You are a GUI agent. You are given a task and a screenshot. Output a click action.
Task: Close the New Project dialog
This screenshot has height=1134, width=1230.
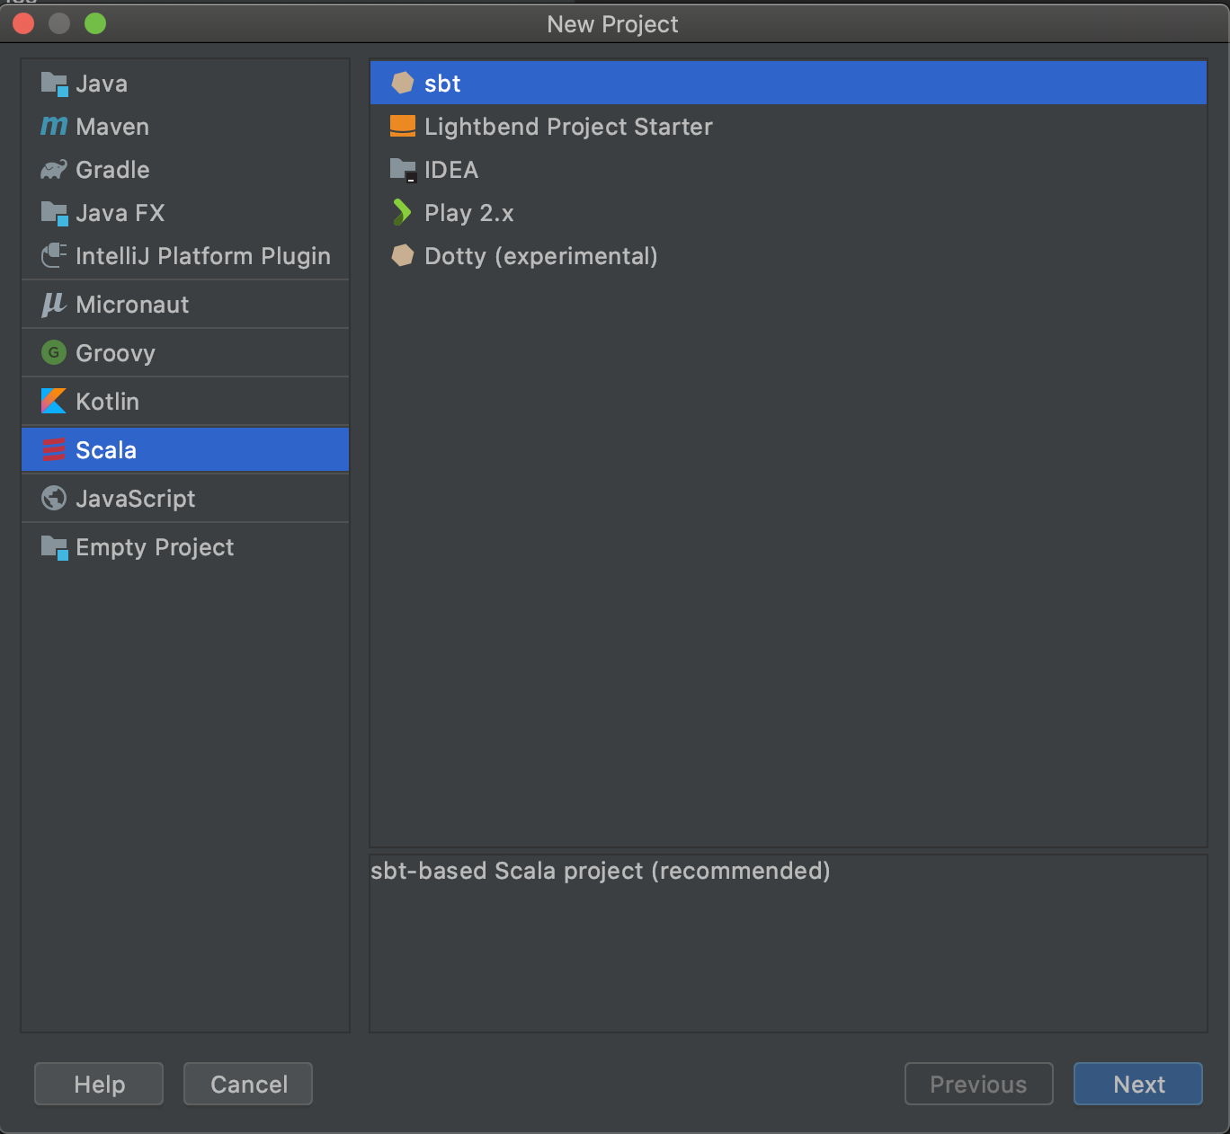tap(23, 23)
